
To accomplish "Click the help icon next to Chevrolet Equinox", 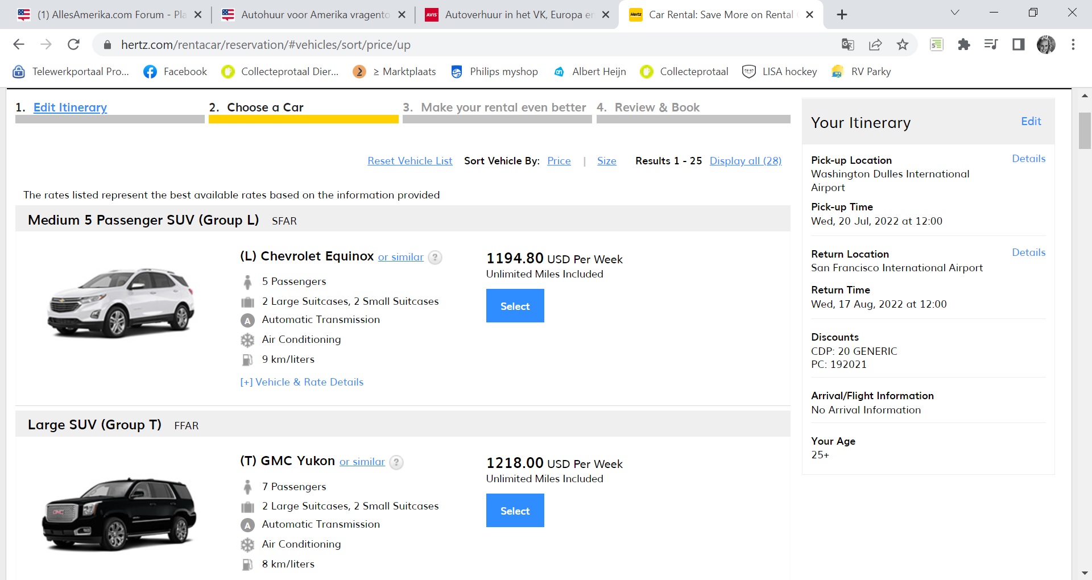I will [435, 258].
